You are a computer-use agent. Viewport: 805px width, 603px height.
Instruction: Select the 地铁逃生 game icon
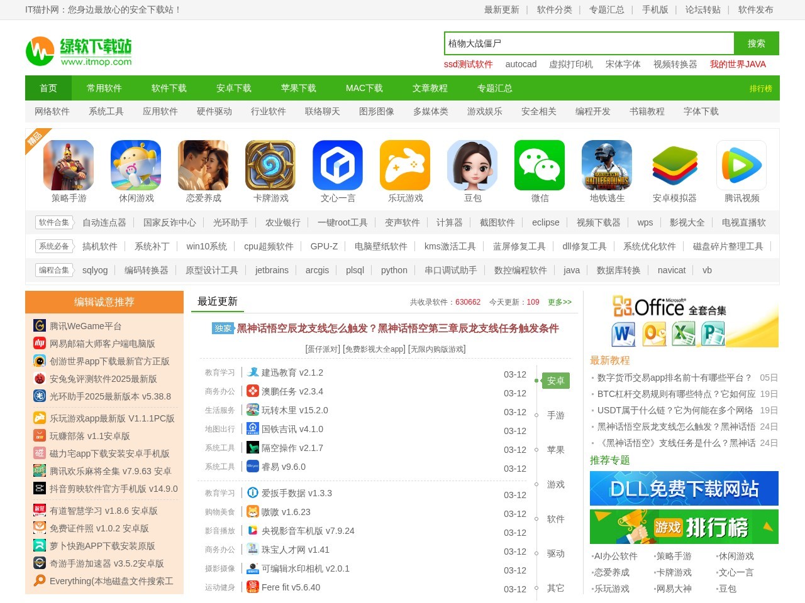point(607,165)
